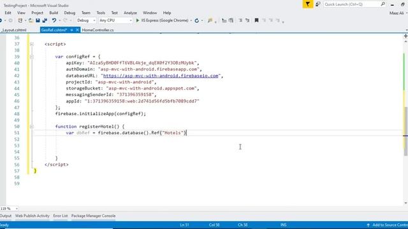Viewport: 408px width, 229px height.
Task: Click the Add to Source Control arrow icon
Action: pyautogui.click(x=368, y=225)
